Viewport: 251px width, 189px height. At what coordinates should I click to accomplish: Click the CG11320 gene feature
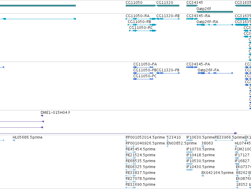[x=168, y=6]
